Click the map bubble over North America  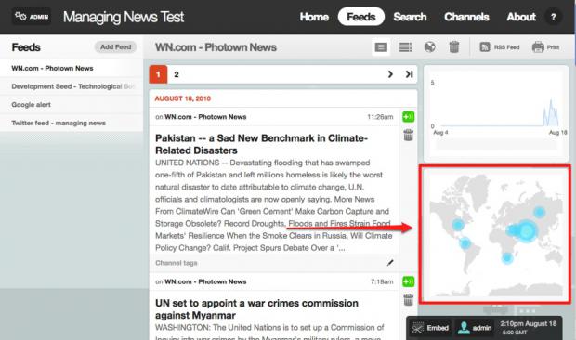point(458,225)
